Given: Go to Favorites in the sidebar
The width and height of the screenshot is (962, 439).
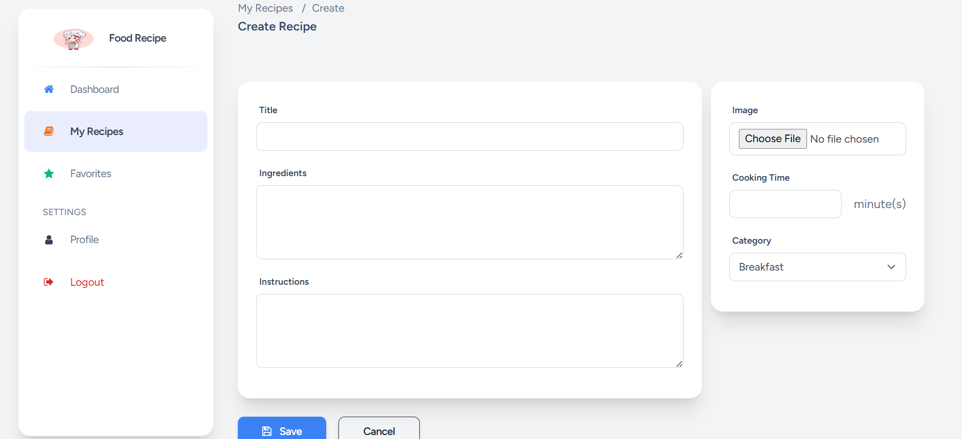Looking at the screenshot, I should tap(90, 174).
